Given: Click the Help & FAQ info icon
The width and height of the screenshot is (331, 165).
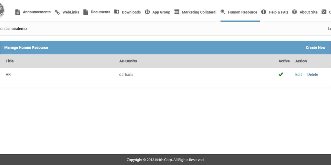Looking at the screenshot, I should pos(263,12).
